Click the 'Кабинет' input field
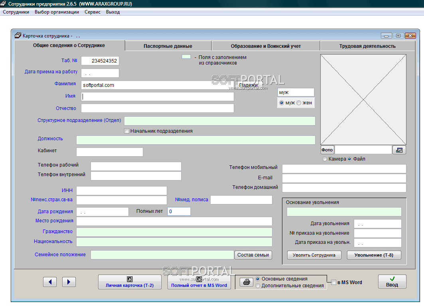 click(x=110, y=152)
